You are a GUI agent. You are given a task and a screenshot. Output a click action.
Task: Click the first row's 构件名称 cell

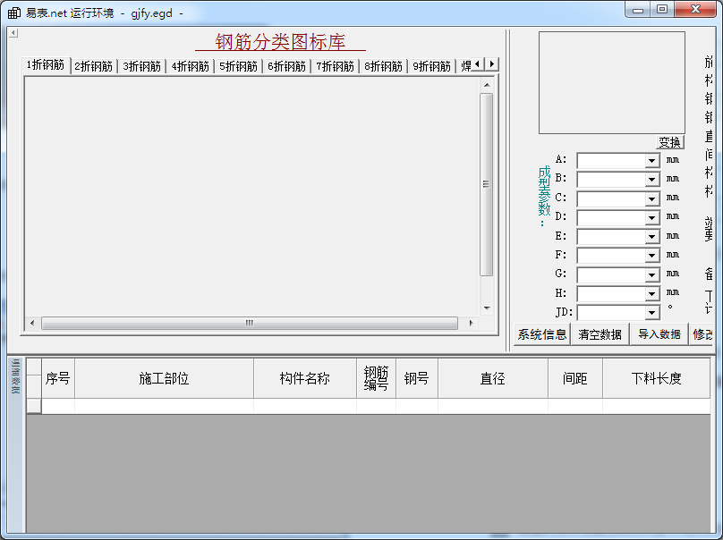click(x=305, y=406)
